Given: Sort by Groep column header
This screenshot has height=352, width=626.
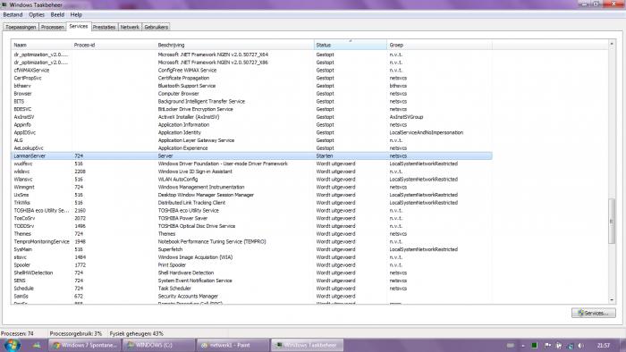Looking at the screenshot, I should coord(440,45).
